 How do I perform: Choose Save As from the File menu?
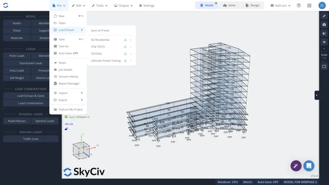click(68, 46)
